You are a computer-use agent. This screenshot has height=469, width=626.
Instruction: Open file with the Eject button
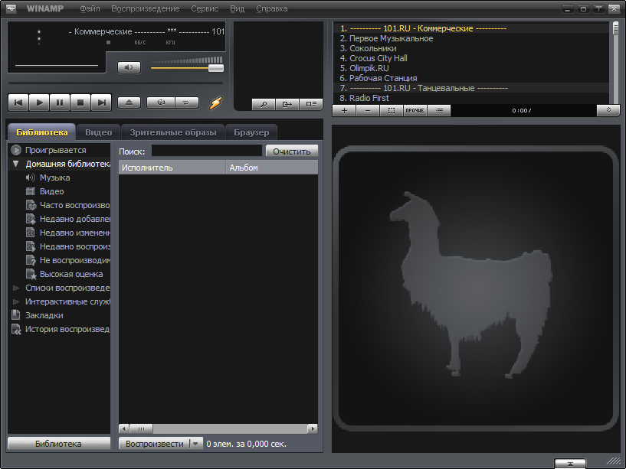[129, 103]
